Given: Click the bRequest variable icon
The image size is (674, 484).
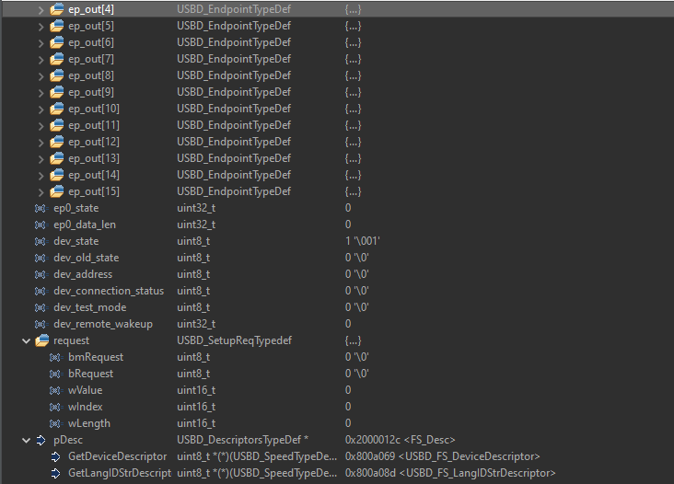Looking at the screenshot, I should (55, 375).
